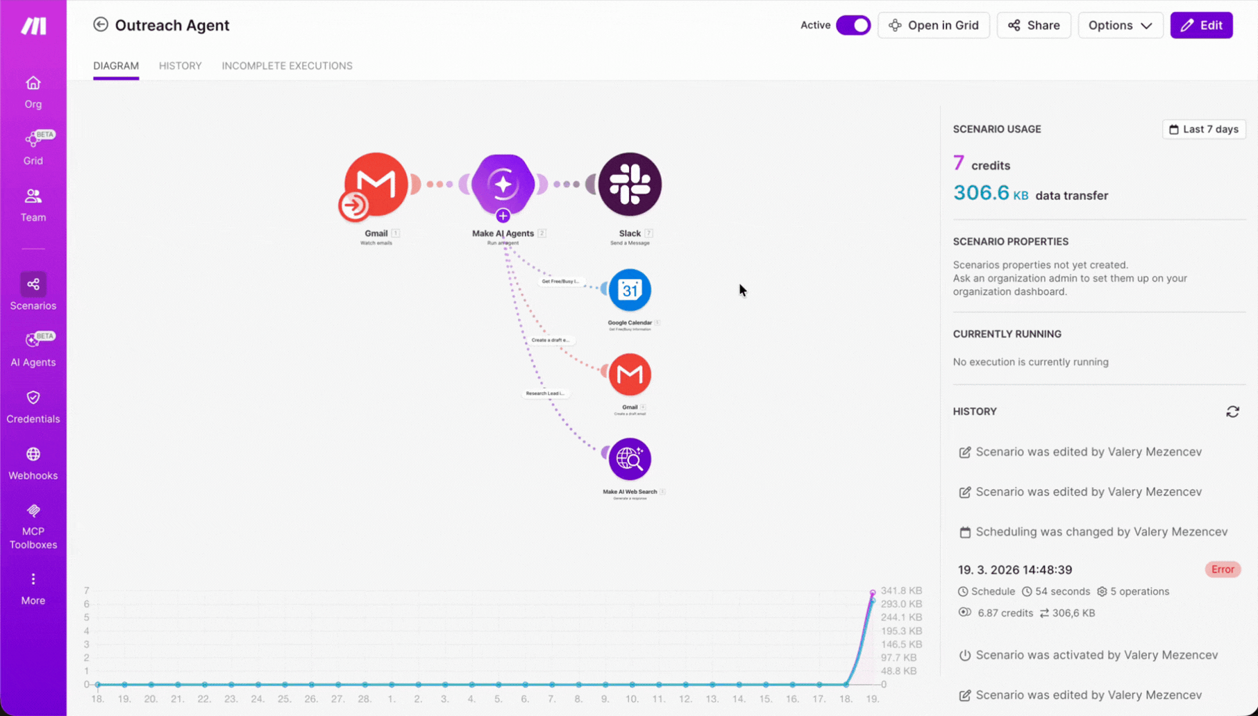The image size is (1258, 716).
Task: Select the Google Calendar module
Action: 630,290
